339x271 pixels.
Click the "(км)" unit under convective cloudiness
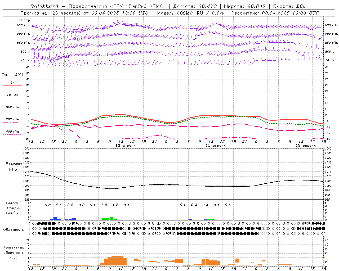(14, 258)
